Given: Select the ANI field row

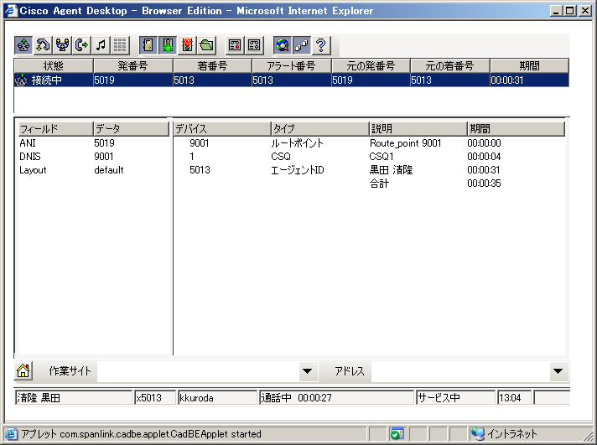Looking at the screenshot, I should 93,143.
